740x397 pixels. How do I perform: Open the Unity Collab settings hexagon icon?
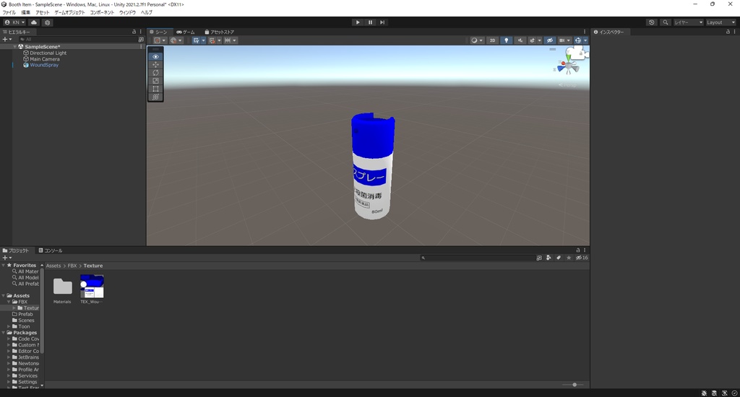click(x=47, y=22)
